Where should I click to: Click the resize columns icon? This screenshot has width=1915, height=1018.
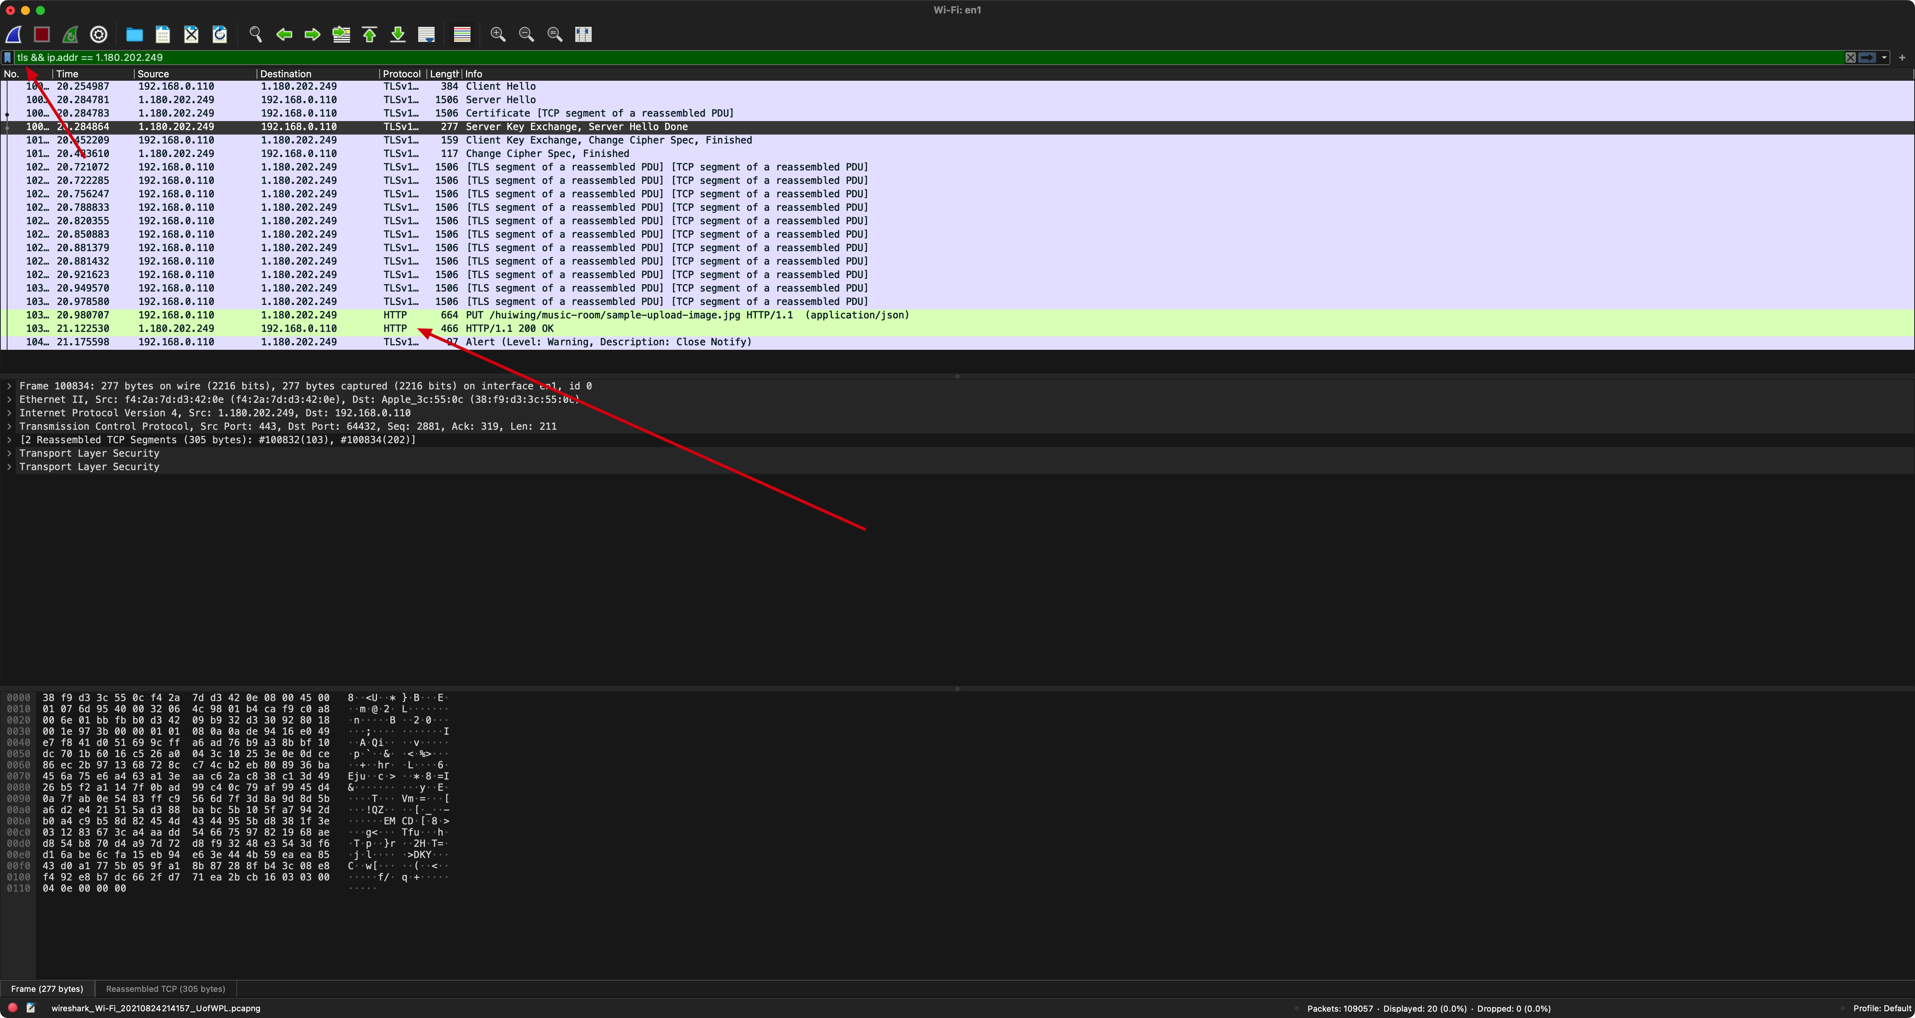583,34
